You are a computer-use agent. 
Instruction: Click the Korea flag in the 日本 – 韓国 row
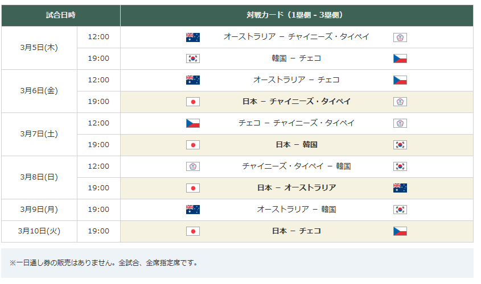(400, 145)
